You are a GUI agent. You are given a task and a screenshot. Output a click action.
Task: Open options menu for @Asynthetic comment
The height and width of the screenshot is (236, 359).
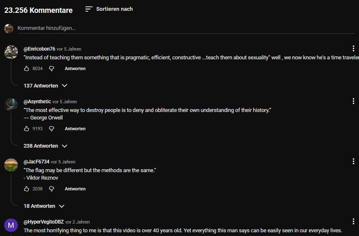pyautogui.click(x=353, y=101)
